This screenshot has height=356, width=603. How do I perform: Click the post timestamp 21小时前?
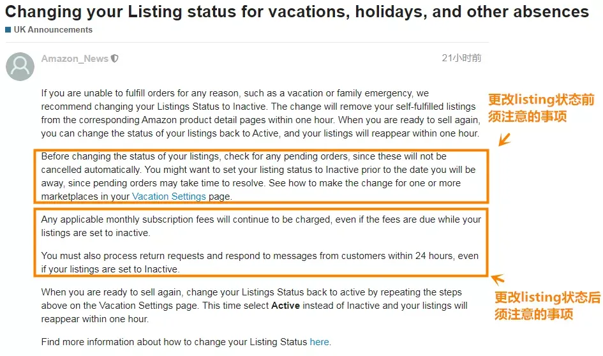461,58
